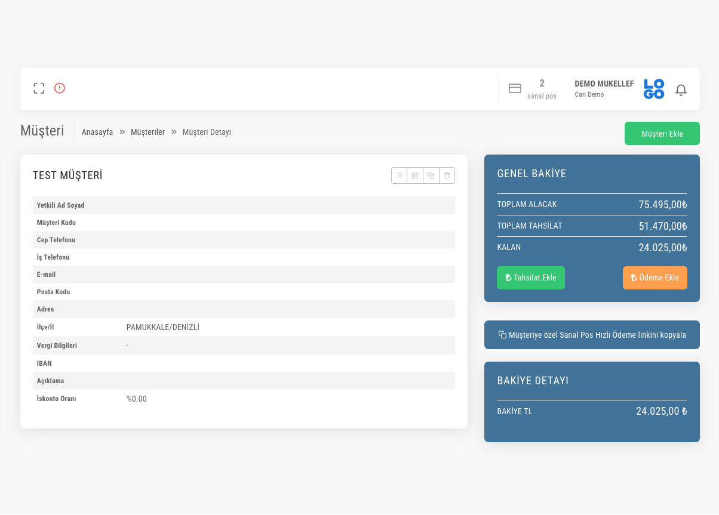Click the 2 sanal pos counter
This screenshot has height=515, width=719.
point(542,89)
